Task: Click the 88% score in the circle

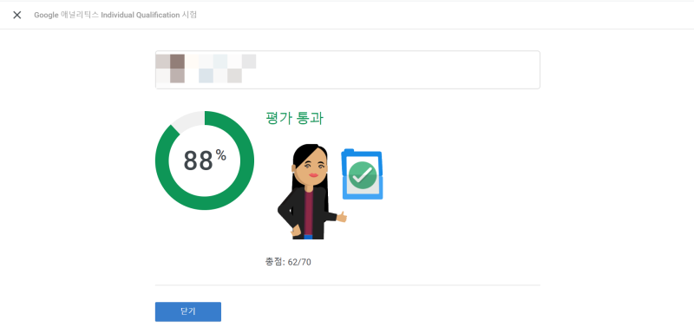Action: pos(205,160)
